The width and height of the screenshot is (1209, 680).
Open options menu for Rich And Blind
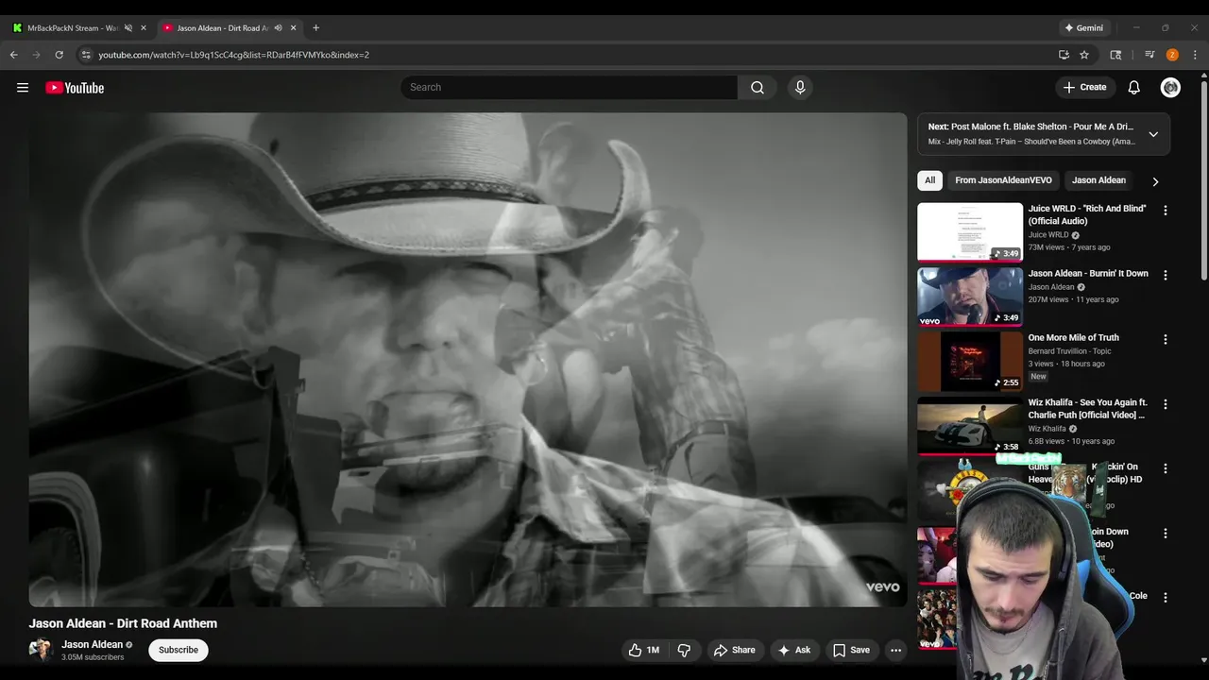[1165, 211]
